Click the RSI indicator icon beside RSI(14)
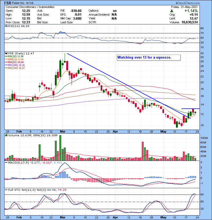The width and height of the screenshot is (212, 220). pos(6,26)
